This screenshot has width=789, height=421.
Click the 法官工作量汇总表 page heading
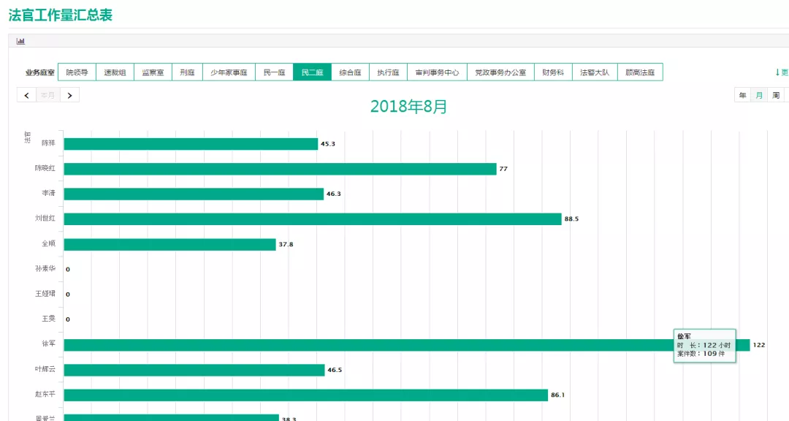tap(61, 15)
